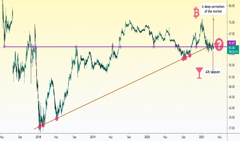Image resolution: width=240 pixels, height=141 pixels.
Task: Click the 2019 label on the time axis
Action: [93, 137]
